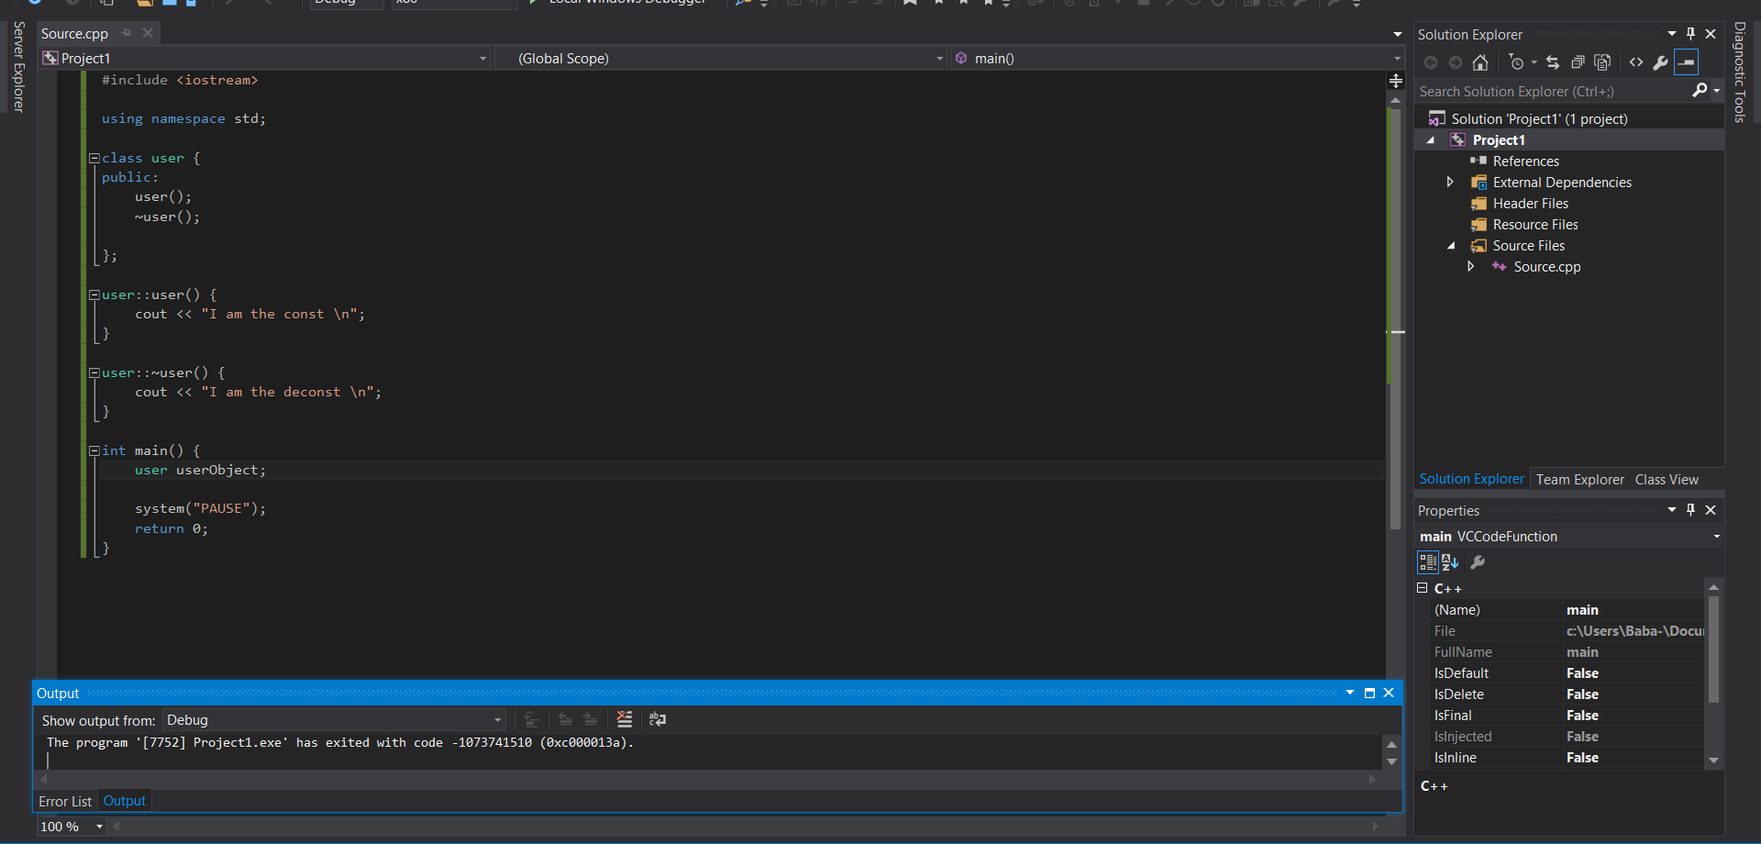This screenshot has width=1761, height=844.
Task: Select the References node
Action: click(1525, 161)
